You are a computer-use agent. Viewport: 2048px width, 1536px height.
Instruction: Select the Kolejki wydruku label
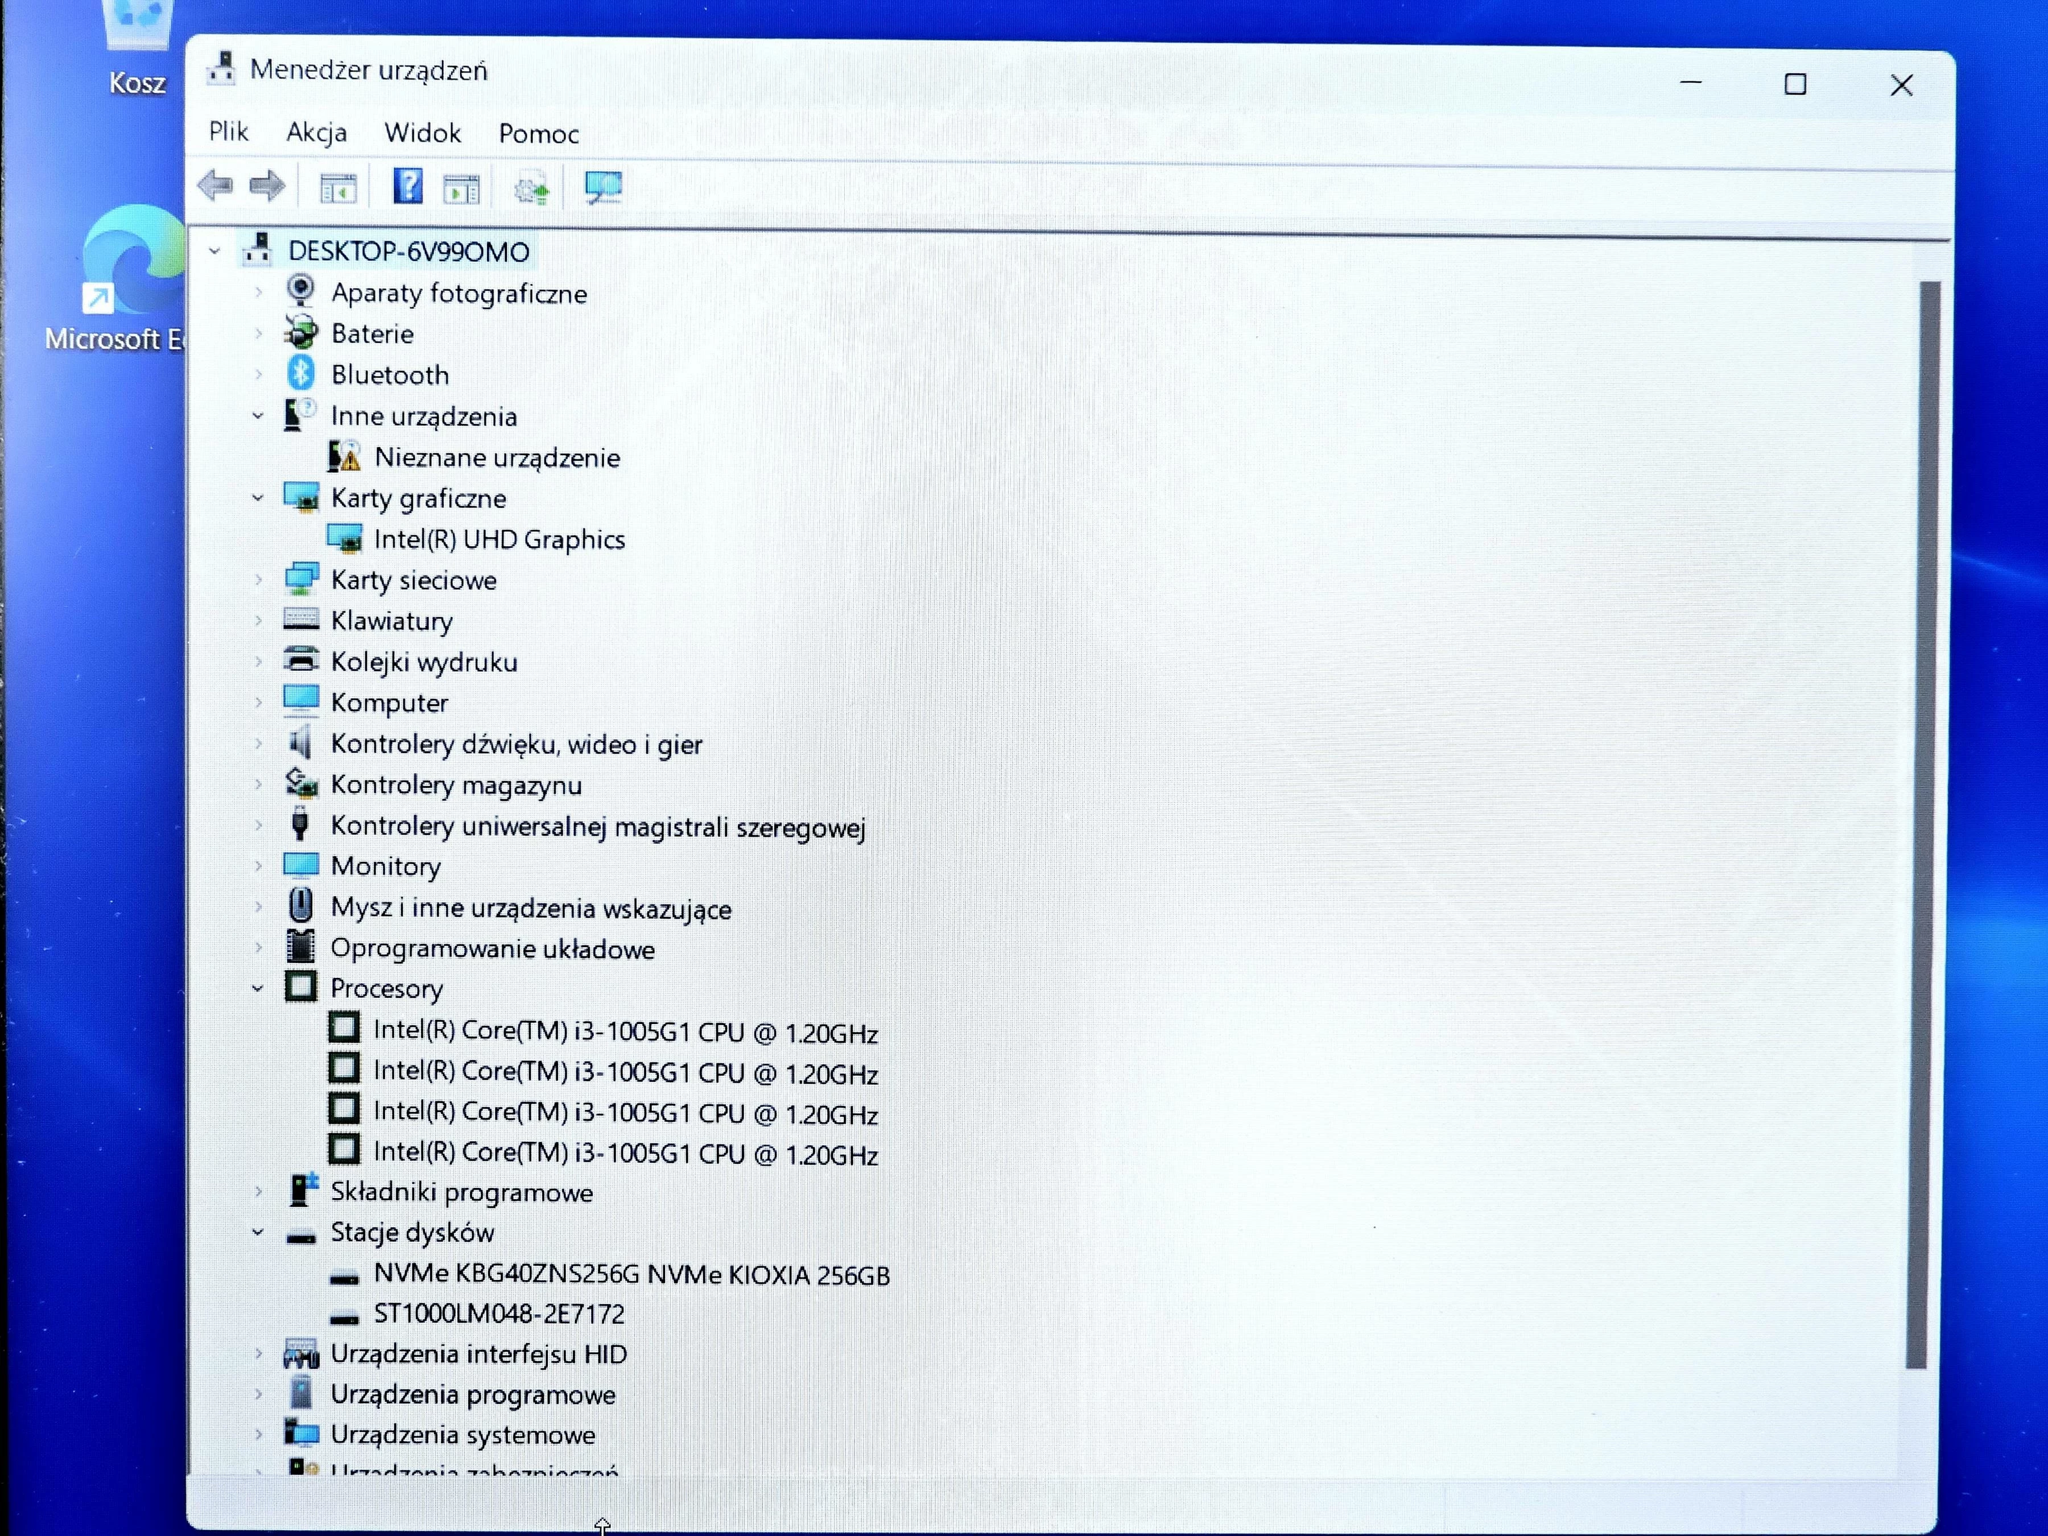424,662
